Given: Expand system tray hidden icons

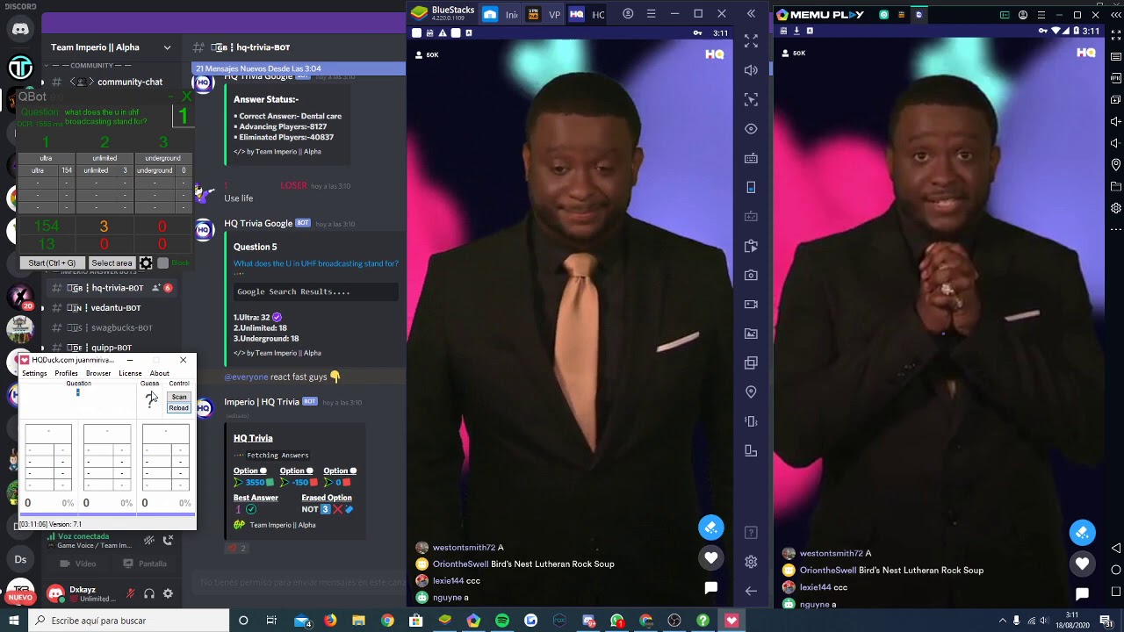Looking at the screenshot, I should [1002, 621].
